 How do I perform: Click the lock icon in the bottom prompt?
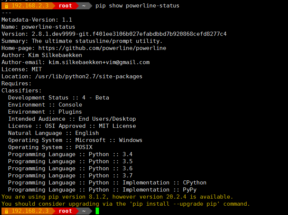[x=6, y=211]
